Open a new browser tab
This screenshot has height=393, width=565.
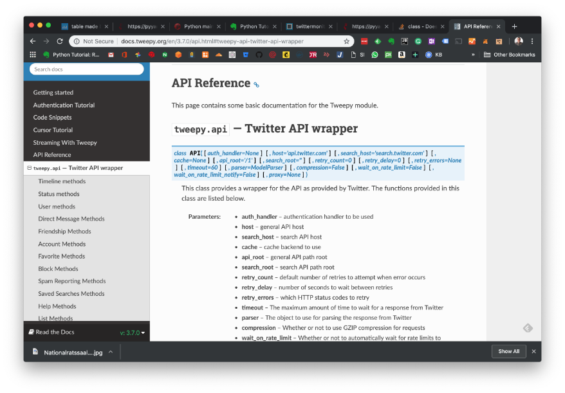tap(514, 26)
